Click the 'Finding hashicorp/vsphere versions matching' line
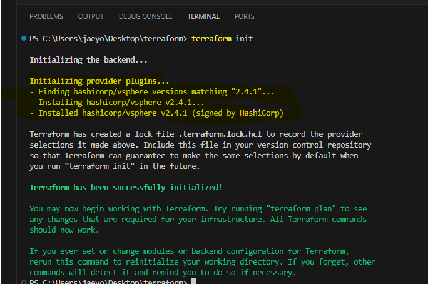 tap(152, 92)
